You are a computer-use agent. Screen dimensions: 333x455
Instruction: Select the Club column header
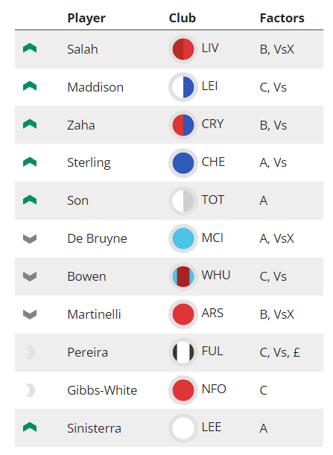click(183, 18)
